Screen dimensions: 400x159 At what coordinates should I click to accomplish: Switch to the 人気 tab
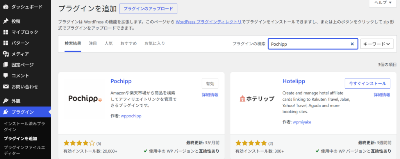[109, 43]
